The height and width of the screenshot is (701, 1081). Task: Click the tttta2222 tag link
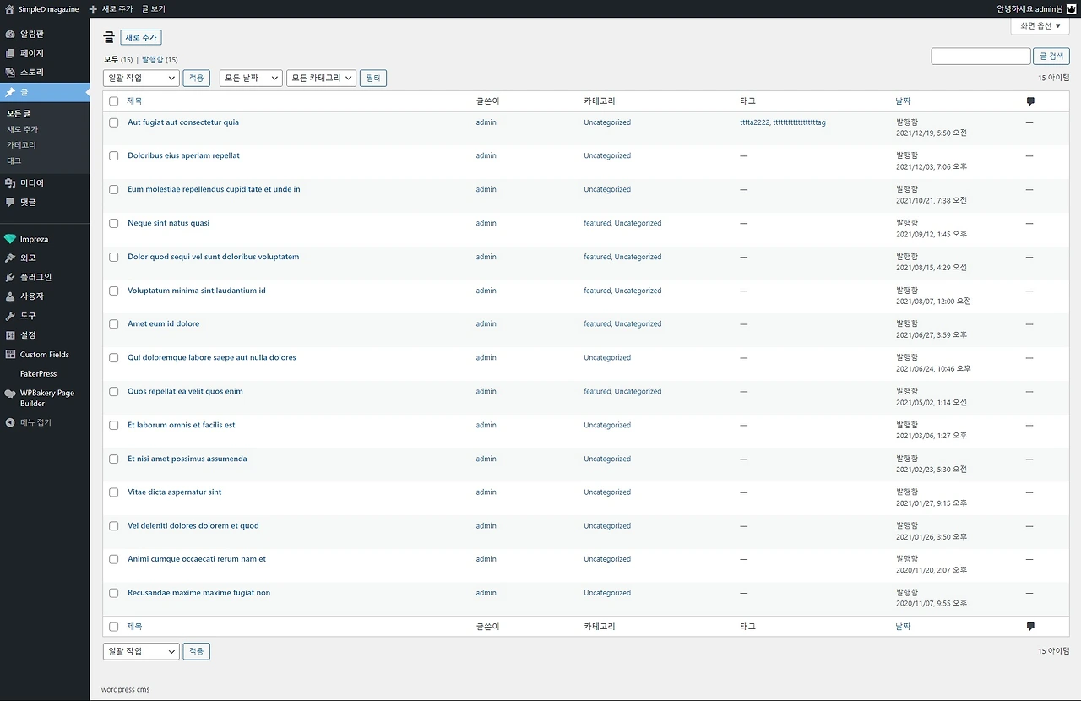pos(754,122)
